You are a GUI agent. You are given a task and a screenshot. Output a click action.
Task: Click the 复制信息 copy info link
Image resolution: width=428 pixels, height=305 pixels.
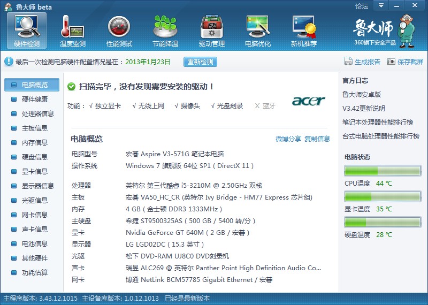pyautogui.click(x=317, y=139)
